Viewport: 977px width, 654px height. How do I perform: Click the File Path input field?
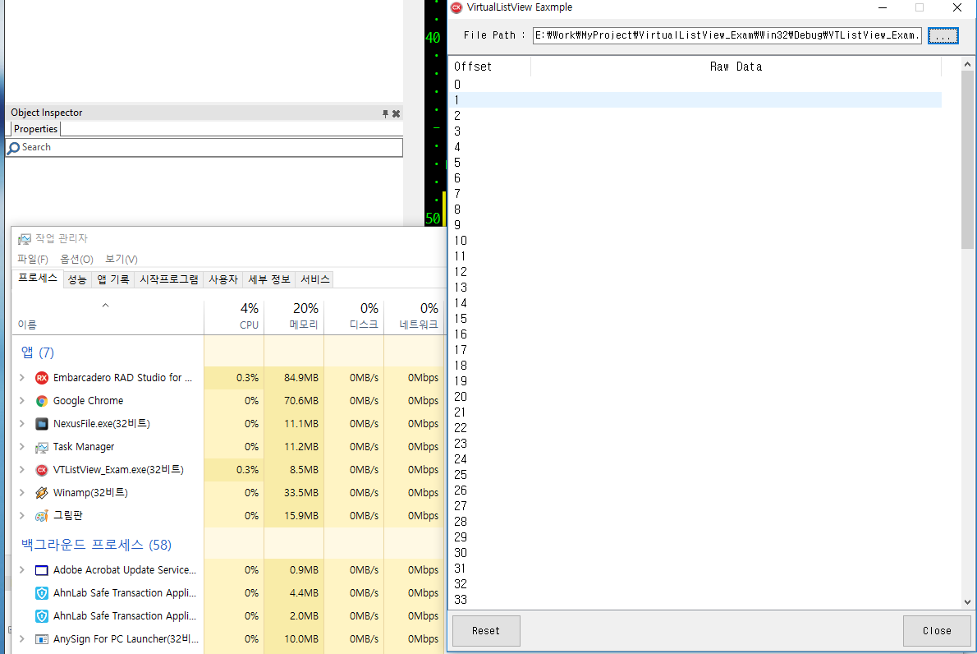727,35
